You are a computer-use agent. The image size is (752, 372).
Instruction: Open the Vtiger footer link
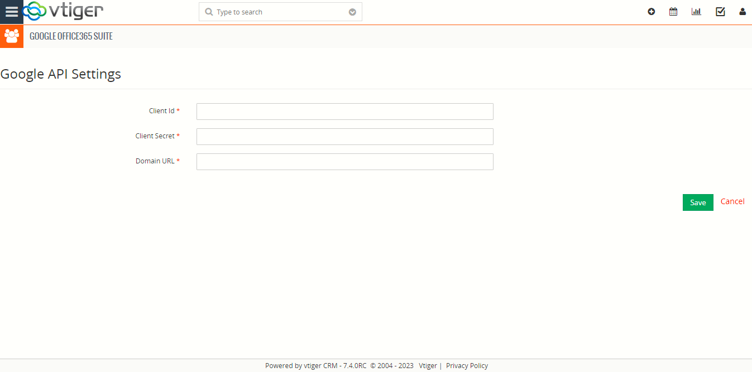pos(428,366)
